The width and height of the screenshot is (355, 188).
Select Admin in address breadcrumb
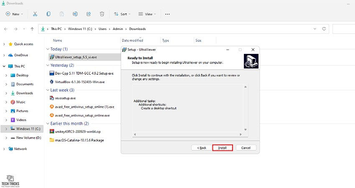118,29
